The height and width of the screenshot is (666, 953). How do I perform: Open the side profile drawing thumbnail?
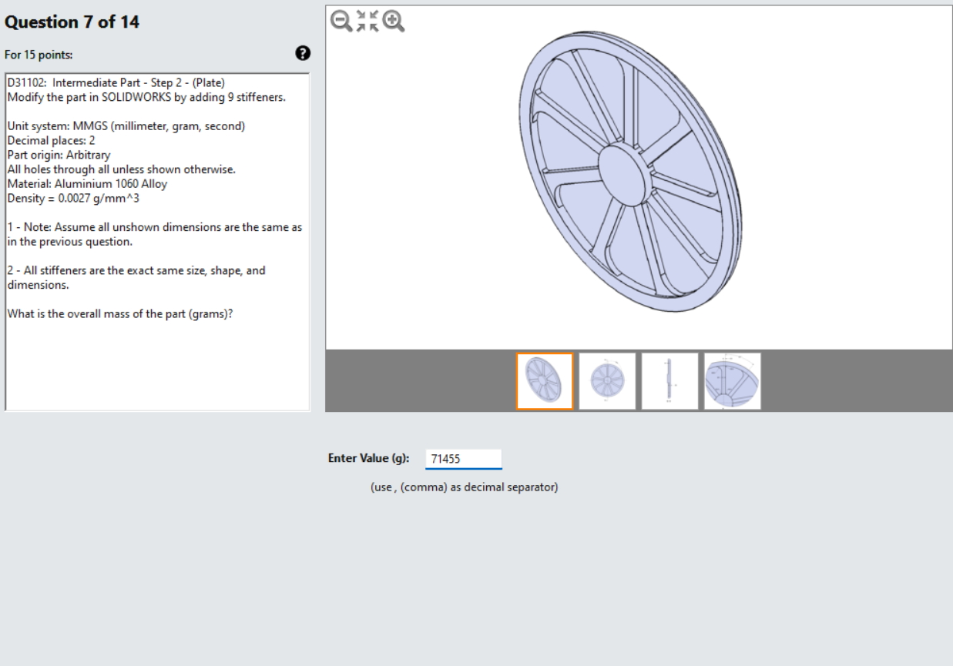[x=669, y=381]
